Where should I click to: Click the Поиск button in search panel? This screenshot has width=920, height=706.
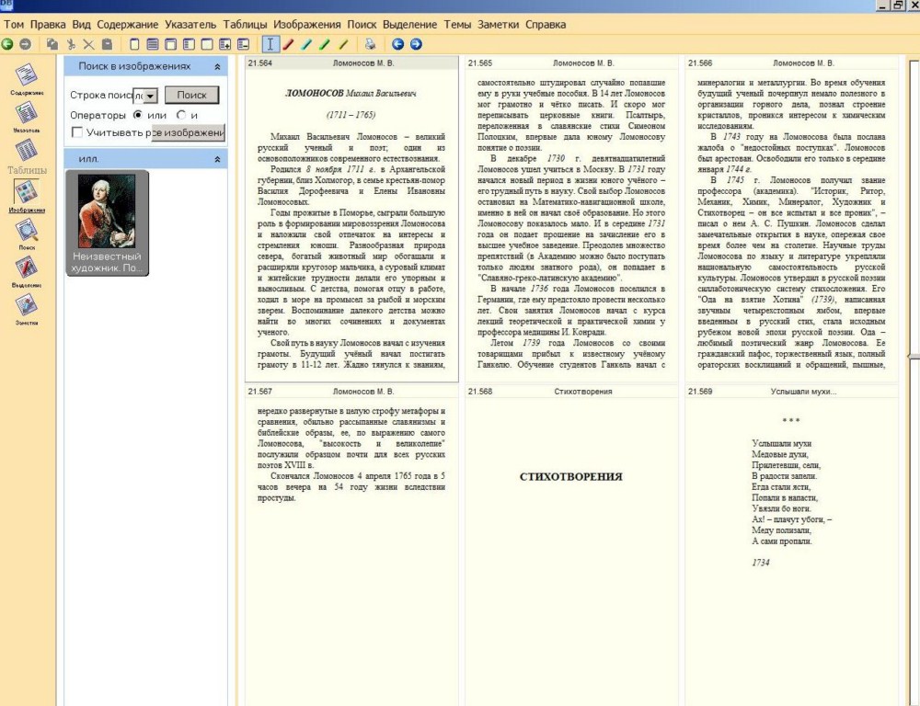coord(192,95)
